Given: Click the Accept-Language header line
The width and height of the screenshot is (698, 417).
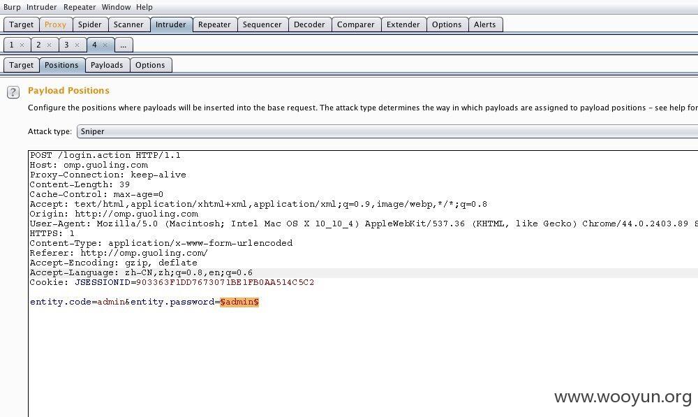Looking at the screenshot, I should tap(141, 272).
